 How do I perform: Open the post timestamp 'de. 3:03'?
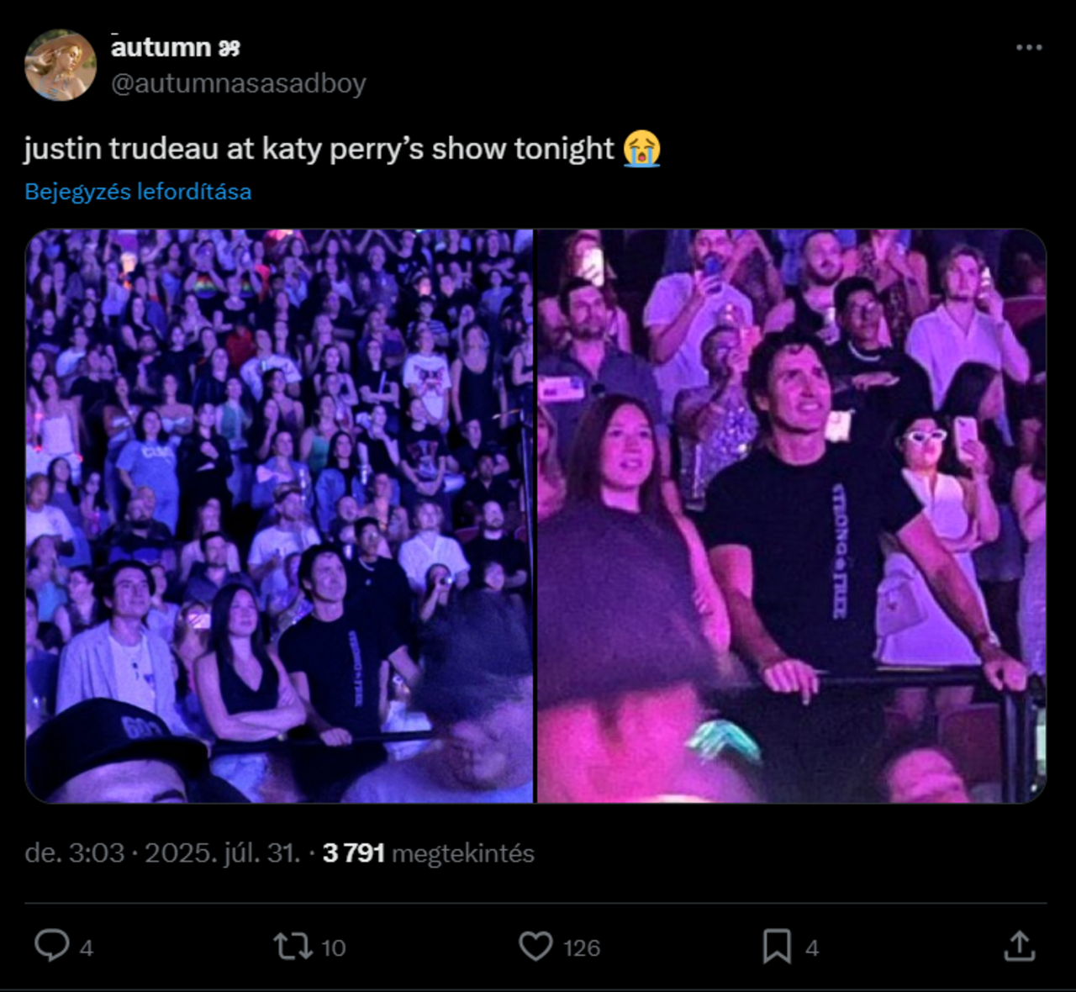click(x=75, y=853)
